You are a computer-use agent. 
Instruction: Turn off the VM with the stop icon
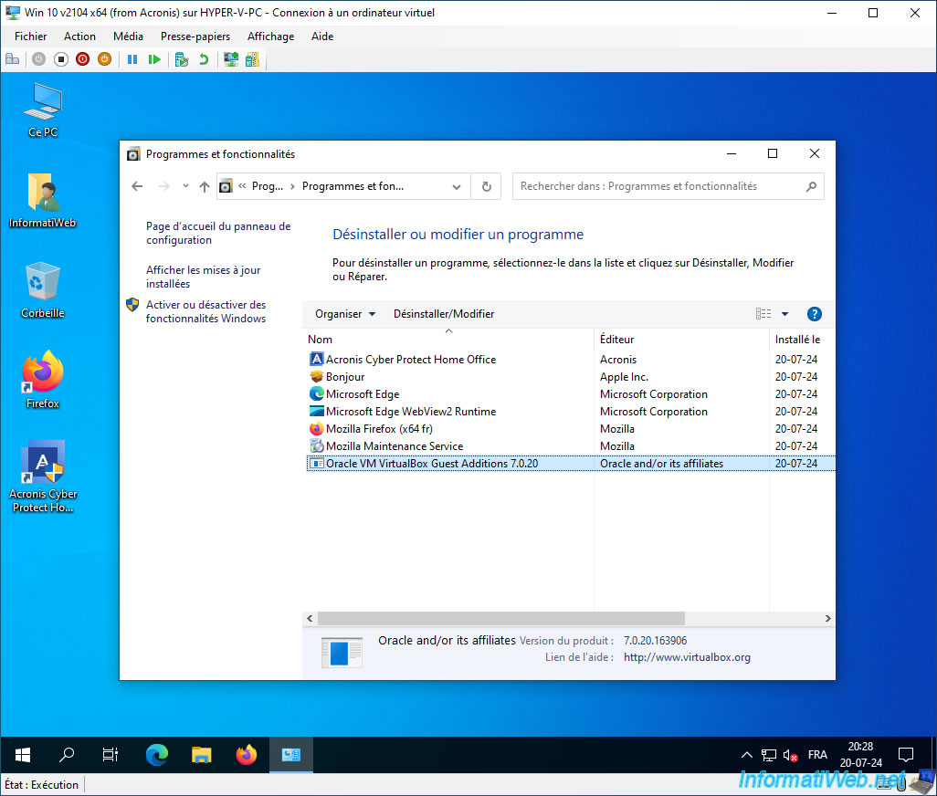coord(61,59)
